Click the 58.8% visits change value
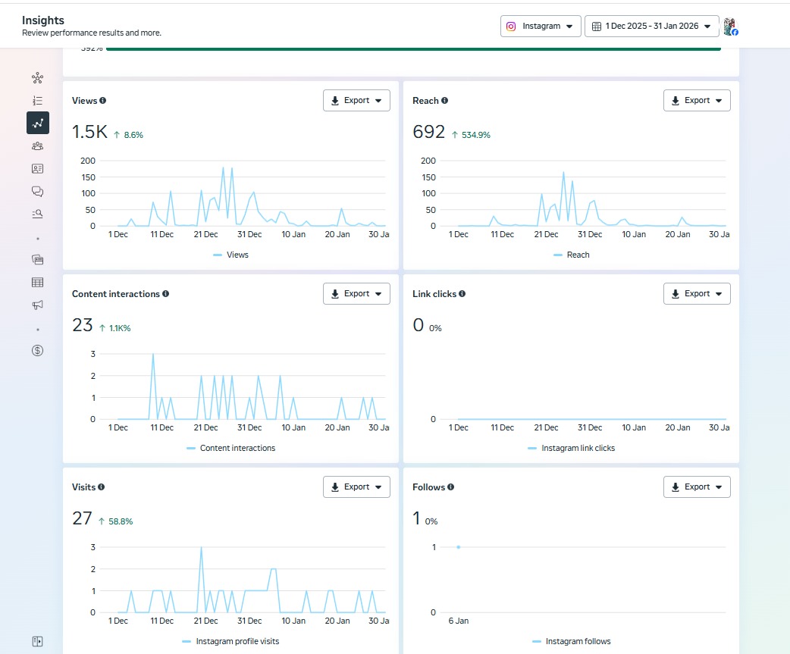The width and height of the screenshot is (790, 654). tap(121, 521)
